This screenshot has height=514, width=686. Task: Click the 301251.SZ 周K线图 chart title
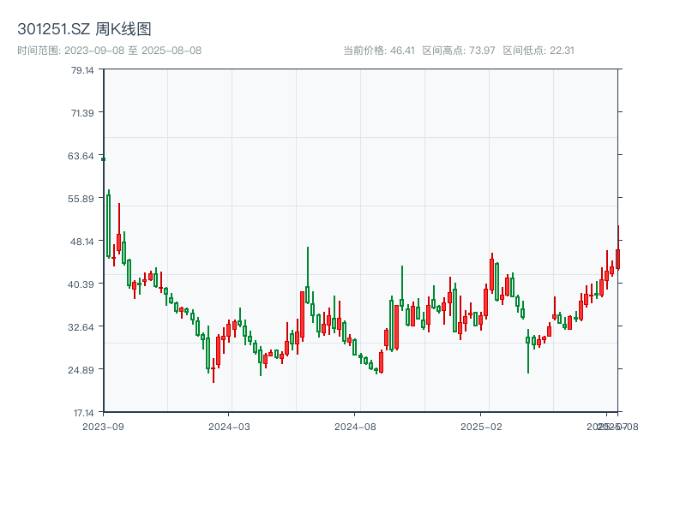(84, 29)
